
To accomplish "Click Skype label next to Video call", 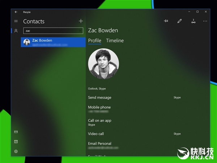I will coord(177,134).
